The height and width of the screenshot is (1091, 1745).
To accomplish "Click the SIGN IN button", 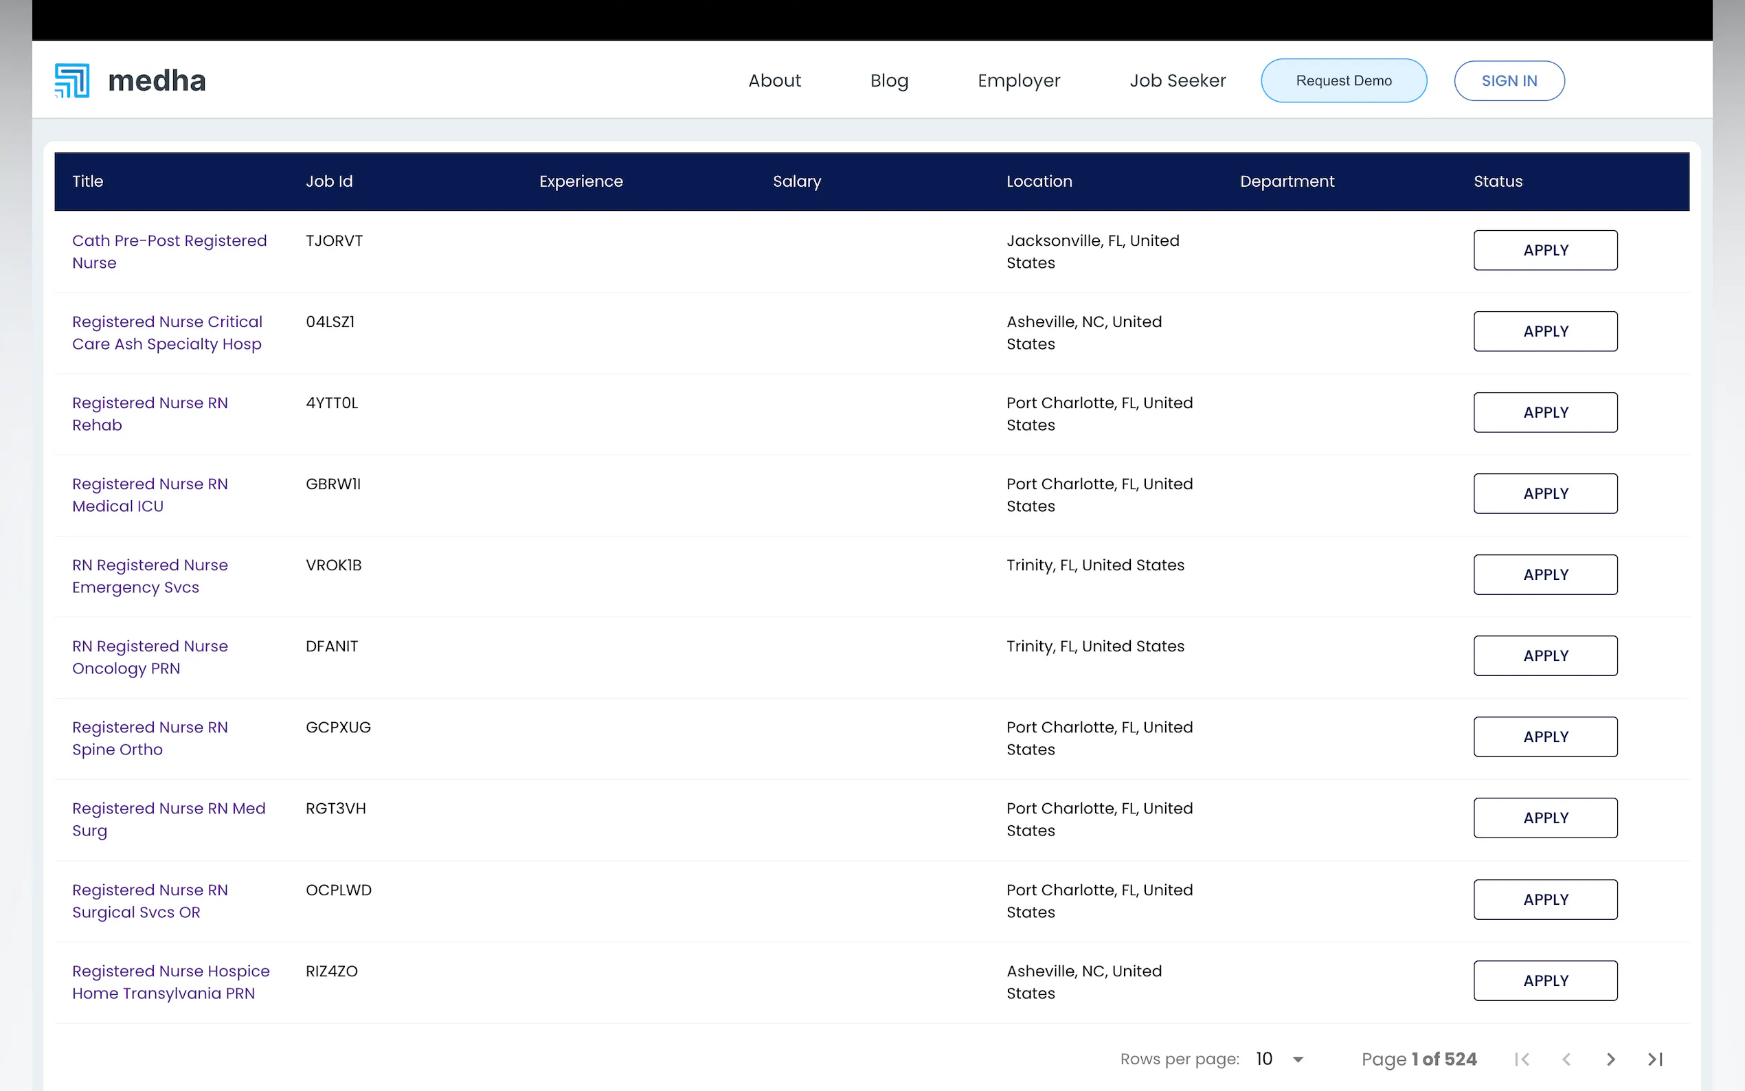I will click(1509, 80).
